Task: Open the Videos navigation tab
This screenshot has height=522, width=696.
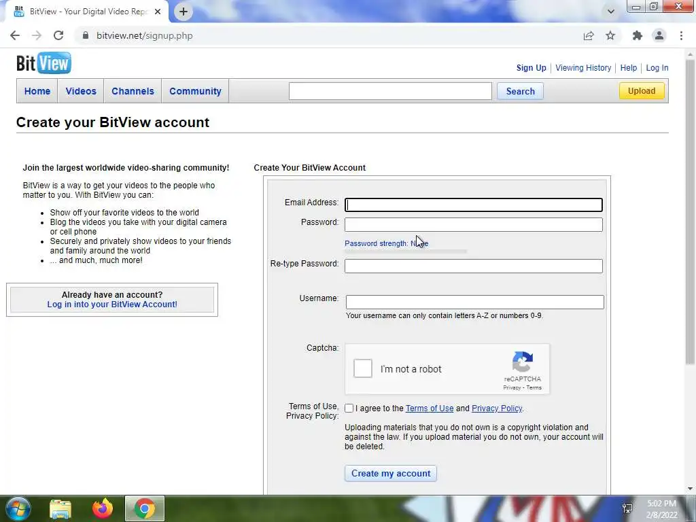Action: 81,91
